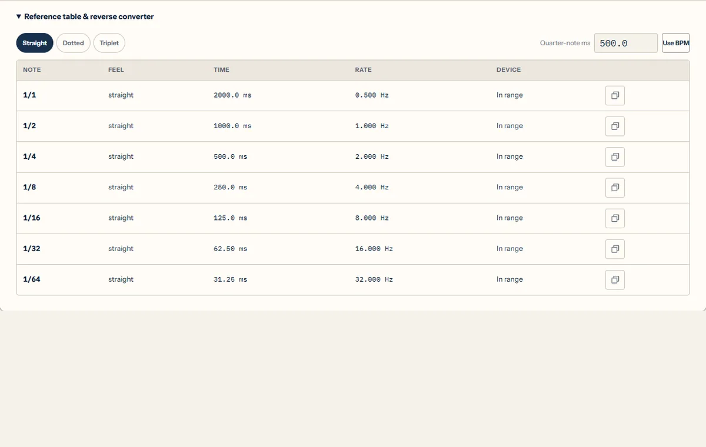706x447 pixels.
Task: Click the 1/8 note label
Action: (x=29, y=187)
